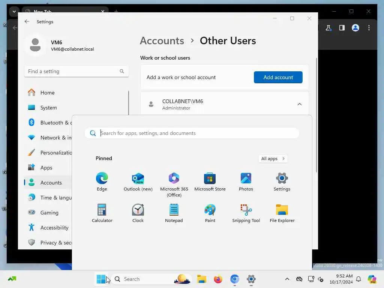Focus the Find a setting field
This screenshot has width=384, height=288.
(x=76, y=71)
